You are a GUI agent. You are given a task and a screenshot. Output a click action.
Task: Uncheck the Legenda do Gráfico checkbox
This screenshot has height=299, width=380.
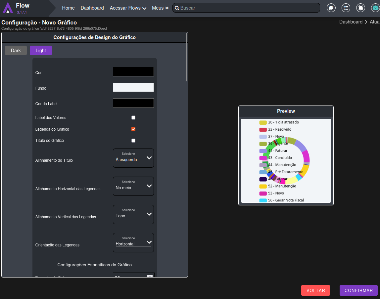pos(133,129)
